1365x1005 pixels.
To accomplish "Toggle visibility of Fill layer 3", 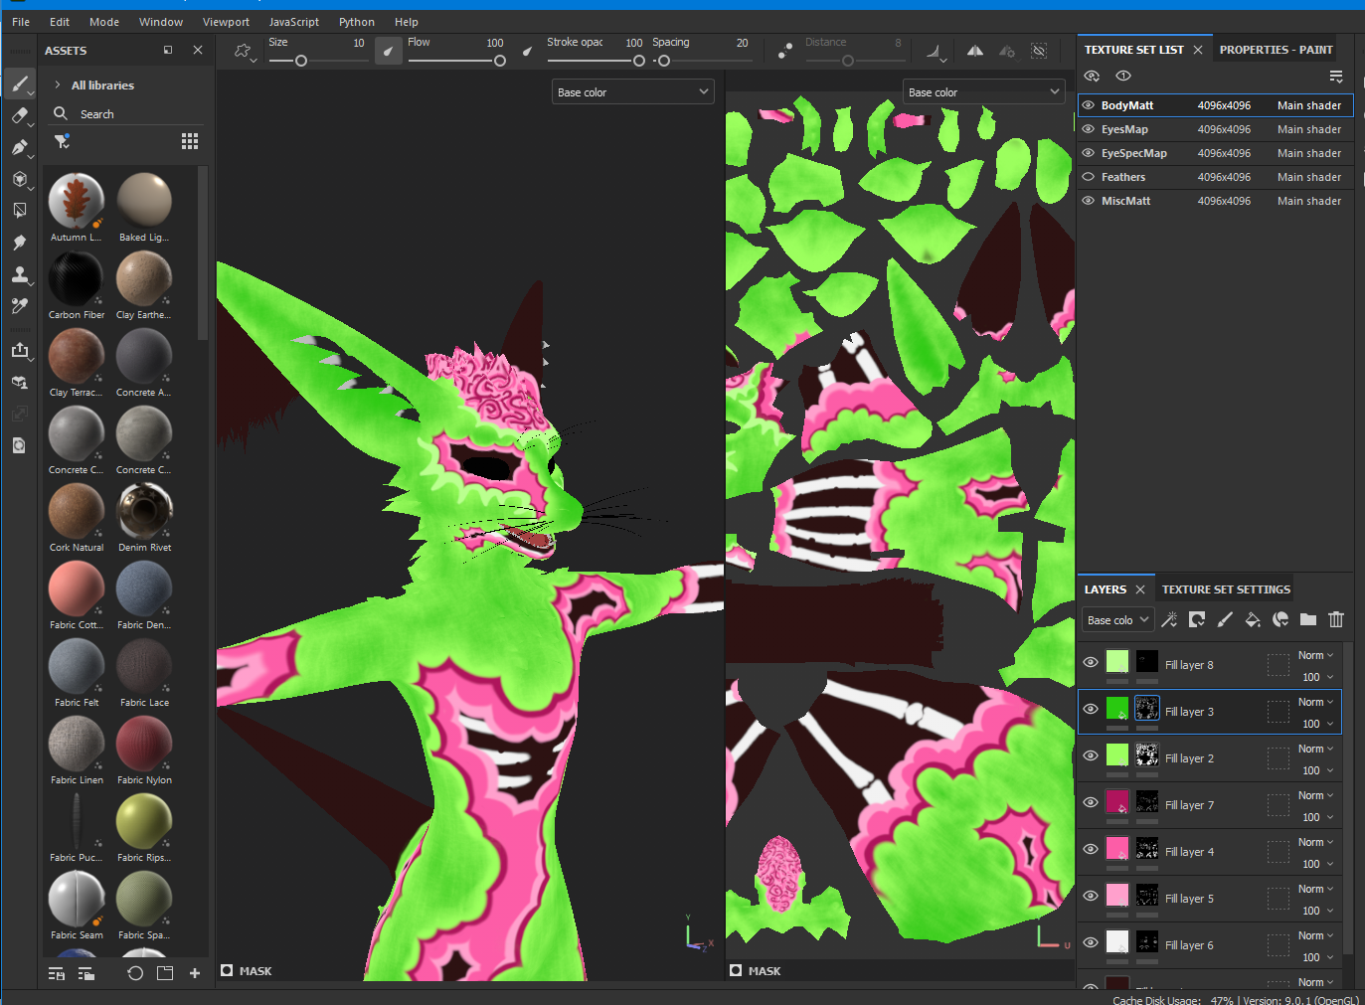I will [x=1091, y=709].
